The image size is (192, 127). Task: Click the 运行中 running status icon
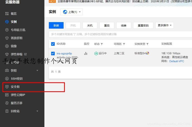[96, 53]
